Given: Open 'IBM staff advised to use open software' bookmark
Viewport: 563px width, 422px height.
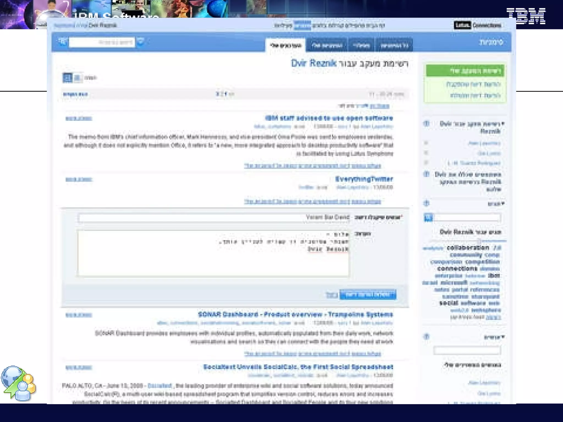Looking at the screenshot, I should click(x=329, y=118).
